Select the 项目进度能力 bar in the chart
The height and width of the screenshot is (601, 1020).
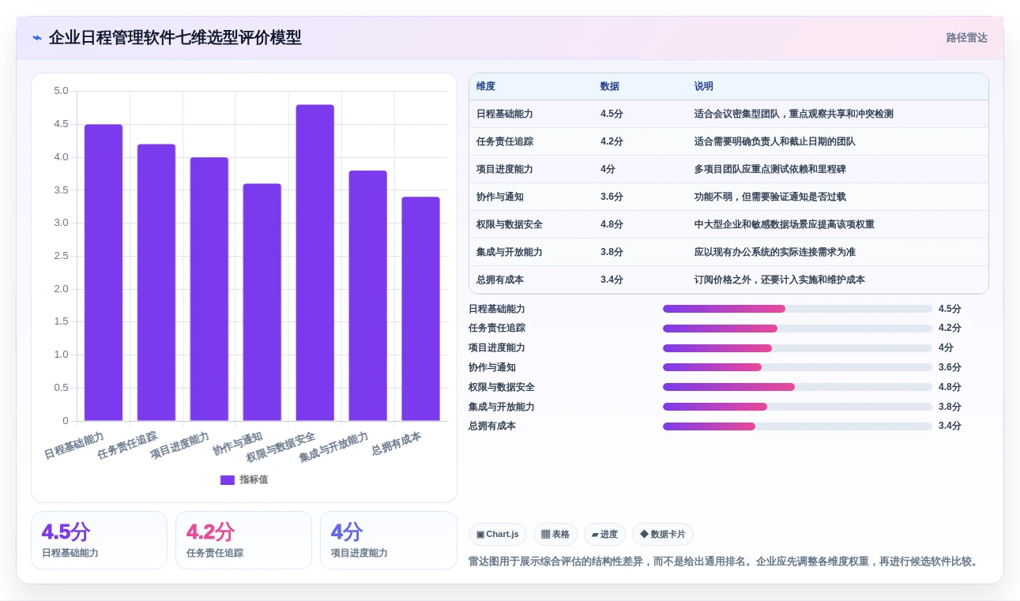[209, 289]
